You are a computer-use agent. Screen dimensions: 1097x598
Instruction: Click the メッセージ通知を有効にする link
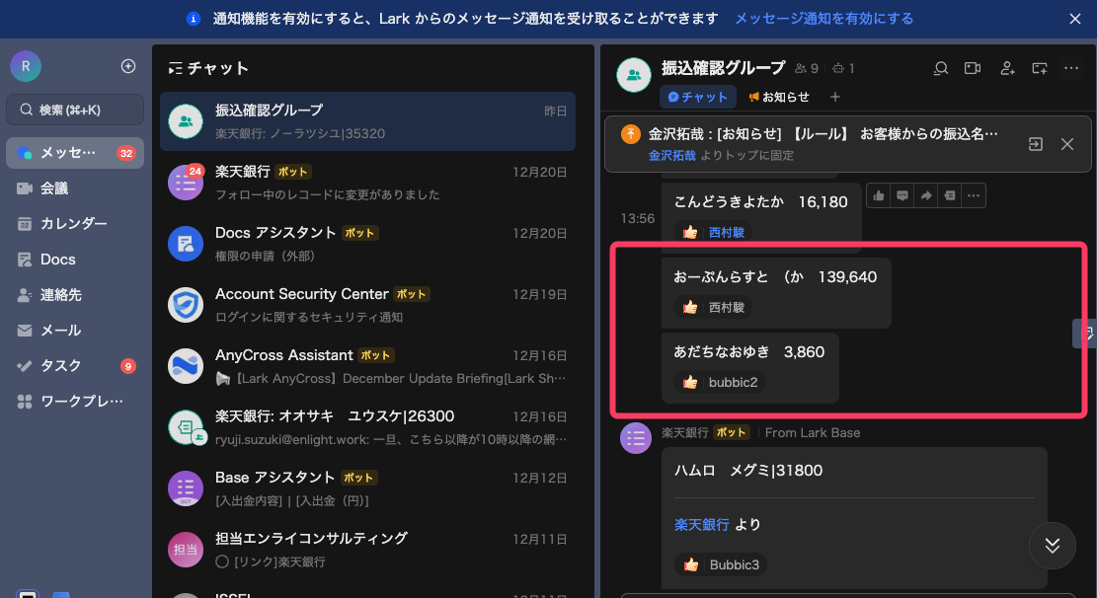(825, 19)
